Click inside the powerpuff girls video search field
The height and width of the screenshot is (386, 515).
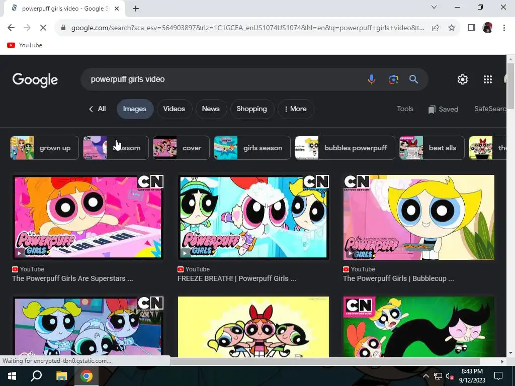223,79
